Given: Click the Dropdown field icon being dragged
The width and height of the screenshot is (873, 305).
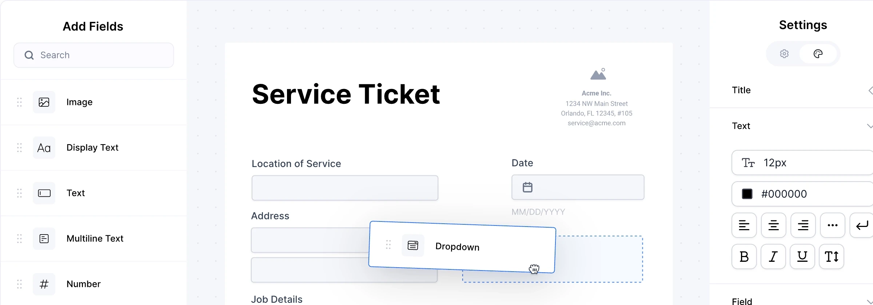Looking at the screenshot, I should (x=413, y=245).
